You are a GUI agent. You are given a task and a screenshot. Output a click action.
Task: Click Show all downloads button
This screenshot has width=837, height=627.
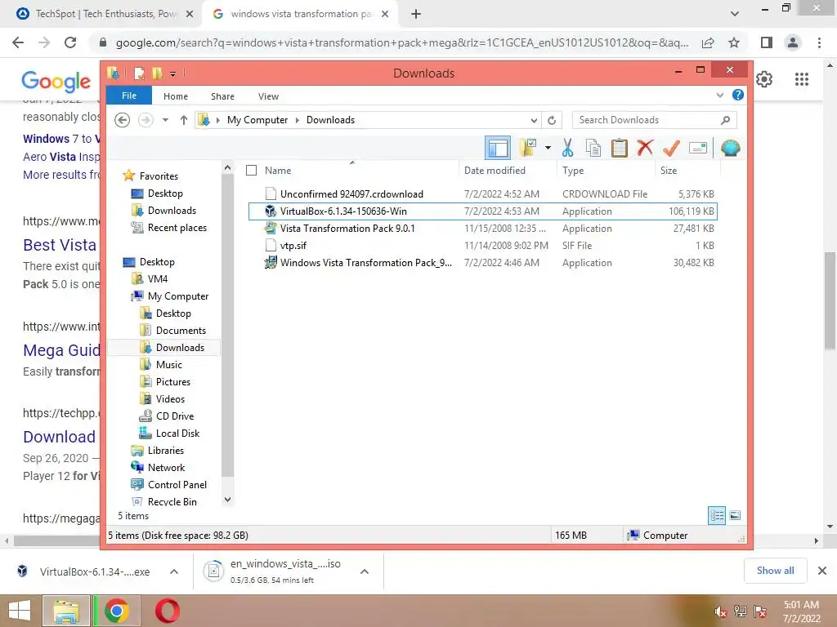tap(775, 571)
